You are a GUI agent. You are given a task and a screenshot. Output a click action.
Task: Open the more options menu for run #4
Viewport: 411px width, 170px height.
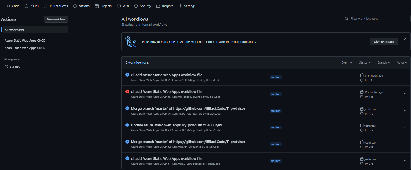click(x=404, y=110)
